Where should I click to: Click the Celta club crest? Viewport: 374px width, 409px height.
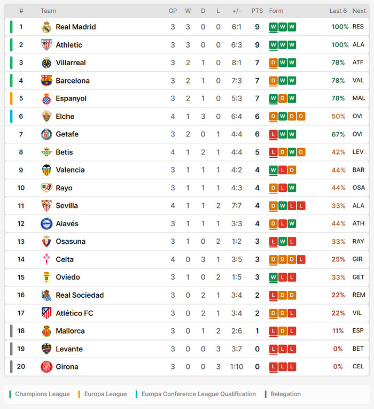tap(46, 259)
